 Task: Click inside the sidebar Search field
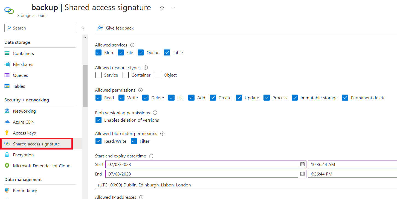(40, 28)
